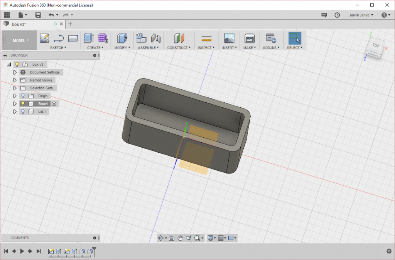Click the TOP face of the ViewCube
395x260 pixels.
pos(376,45)
